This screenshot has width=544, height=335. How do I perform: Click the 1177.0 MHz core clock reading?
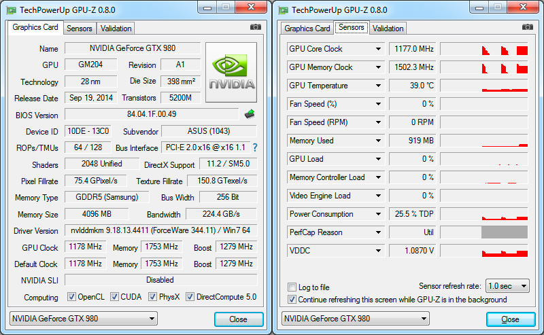point(413,49)
